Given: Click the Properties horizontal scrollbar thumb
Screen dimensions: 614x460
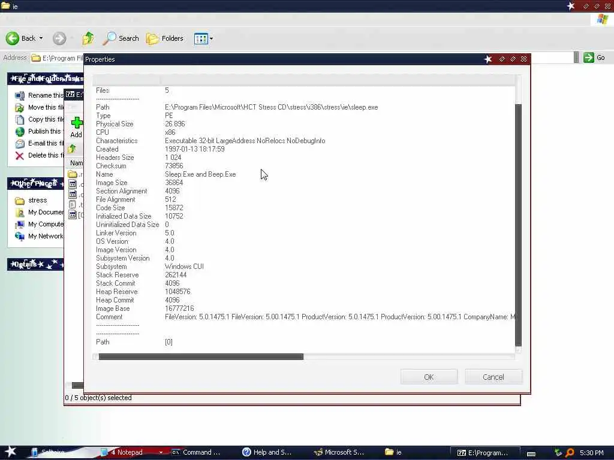Looking at the screenshot, I should tap(201, 357).
